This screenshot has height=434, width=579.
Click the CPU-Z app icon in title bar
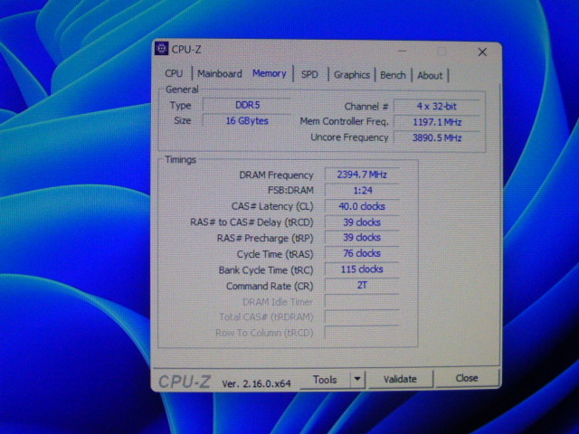pos(161,48)
